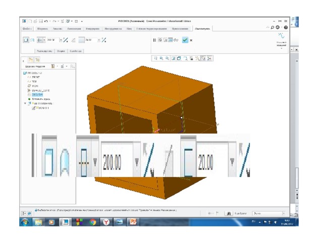Flip the extrude depth direction in dashboard

click(x=65, y=40)
